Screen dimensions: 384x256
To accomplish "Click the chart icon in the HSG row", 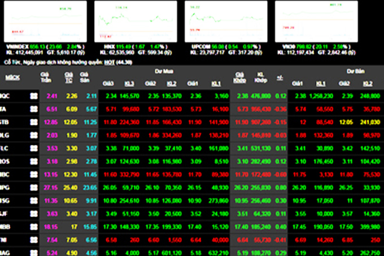I will pos(33,200).
